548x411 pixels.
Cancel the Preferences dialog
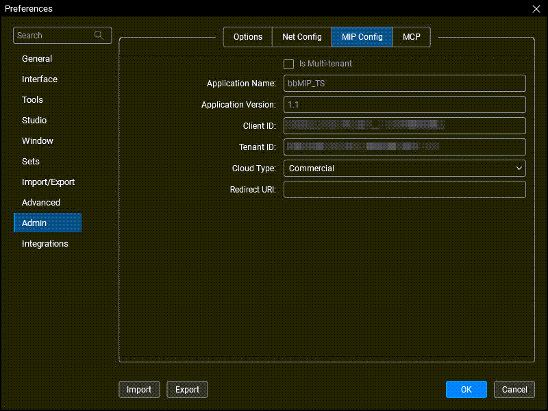[514, 390]
